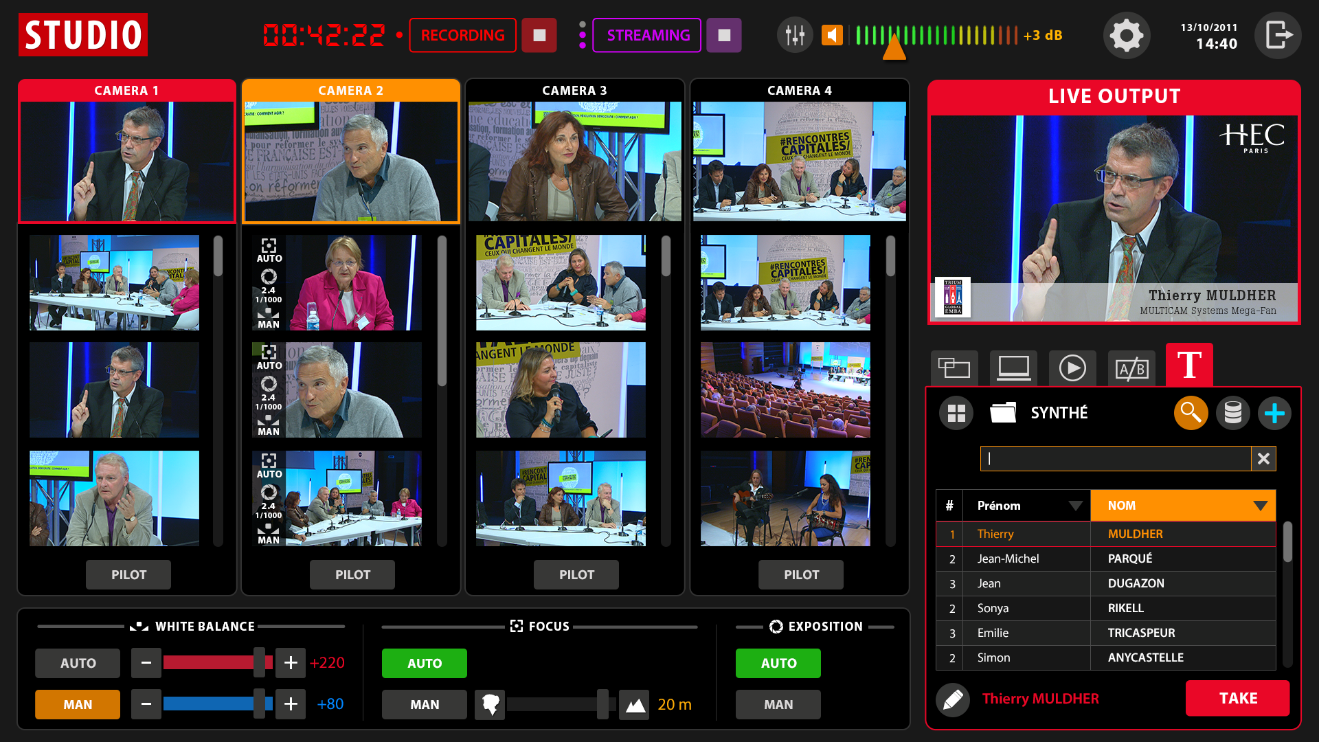Expand the Prénom column dropdown arrow
Screen dimensions: 1319x742
(x=1075, y=506)
